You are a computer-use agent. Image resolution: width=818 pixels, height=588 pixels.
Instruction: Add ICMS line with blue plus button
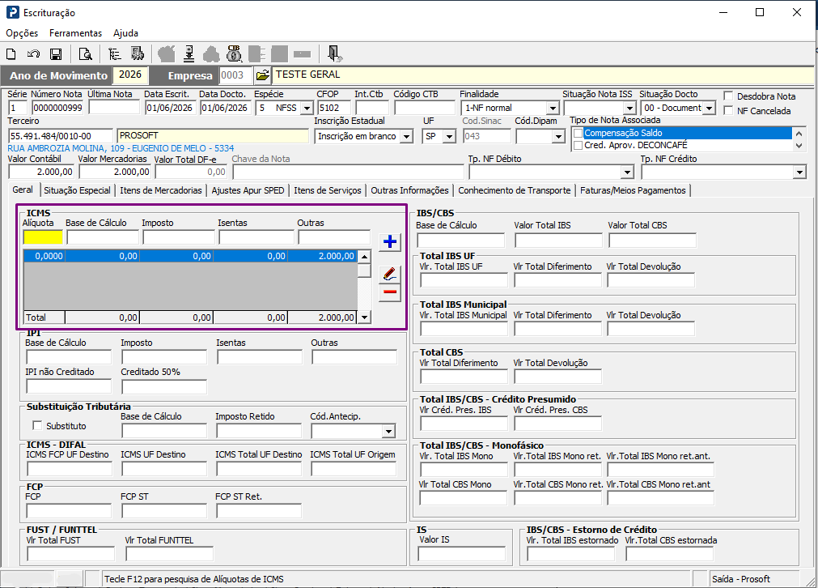[x=390, y=241]
